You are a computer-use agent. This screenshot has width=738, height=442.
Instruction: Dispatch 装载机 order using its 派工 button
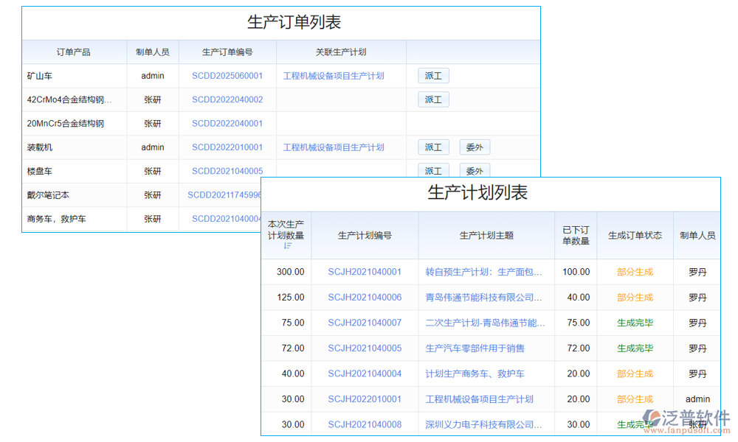click(433, 147)
